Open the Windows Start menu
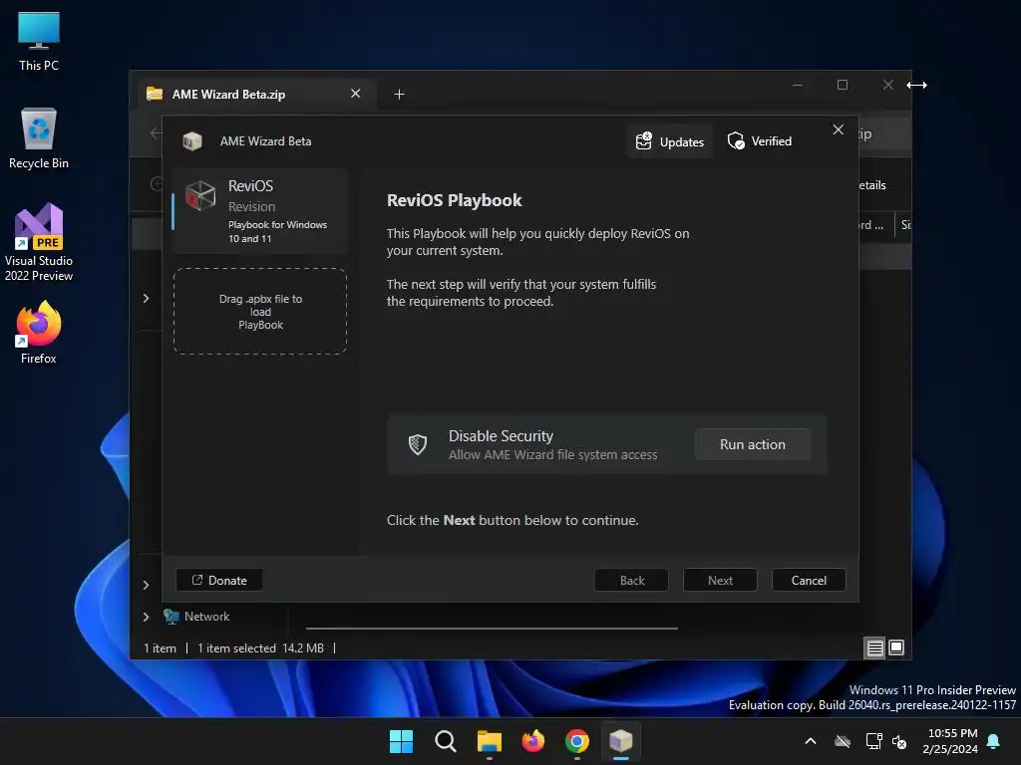This screenshot has width=1021, height=765. tap(401, 741)
